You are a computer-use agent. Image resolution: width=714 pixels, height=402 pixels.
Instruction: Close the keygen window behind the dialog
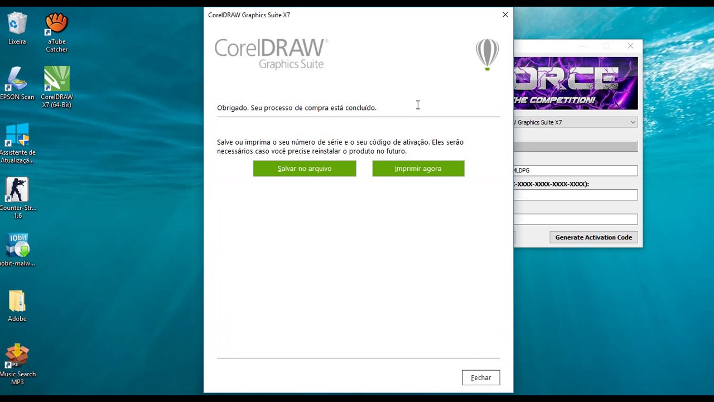pos(630,46)
